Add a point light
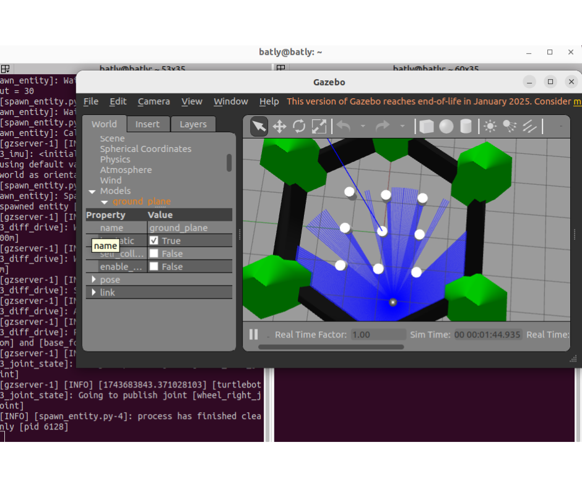582x487 pixels. click(x=490, y=127)
